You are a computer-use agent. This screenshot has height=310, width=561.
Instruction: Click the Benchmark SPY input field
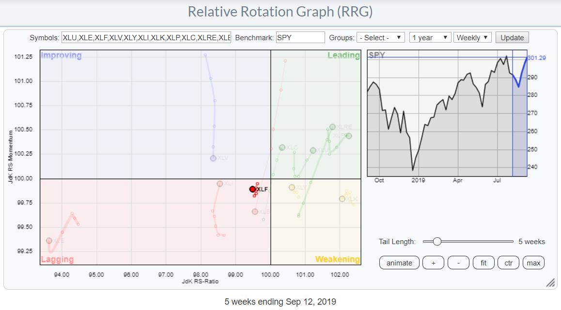300,38
